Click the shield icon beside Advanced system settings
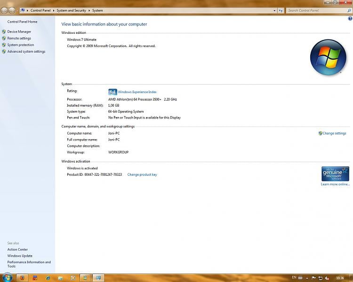Screen dimensions: 353x282 point(4,52)
